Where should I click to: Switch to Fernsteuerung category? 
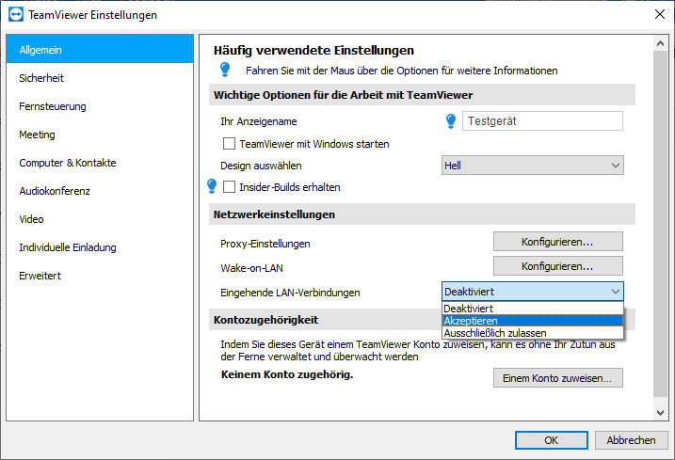tap(100, 106)
